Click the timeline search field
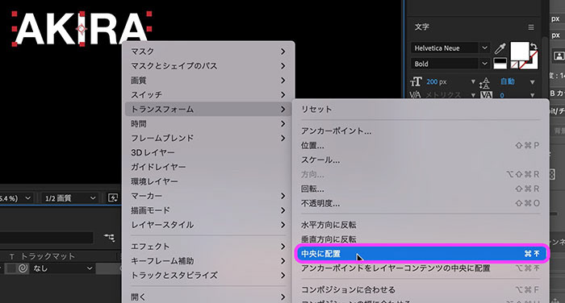Viewport: 565px width, 303px height. (x=47, y=238)
